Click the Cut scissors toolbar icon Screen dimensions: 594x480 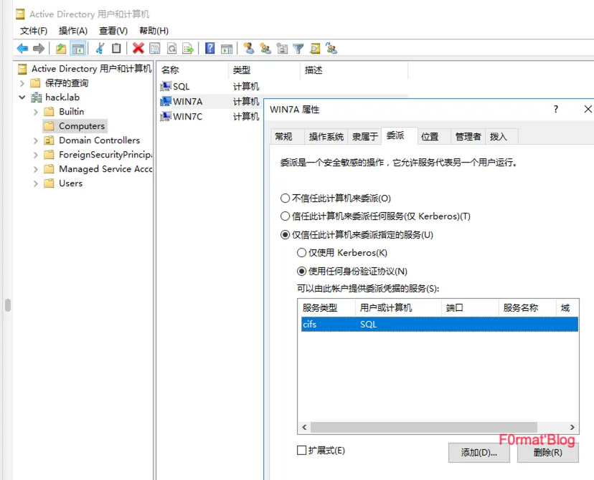coord(100,49)
